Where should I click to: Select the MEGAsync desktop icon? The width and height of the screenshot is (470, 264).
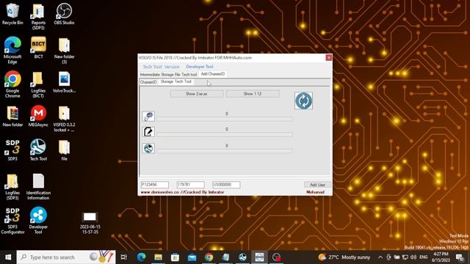click(38, 116)
